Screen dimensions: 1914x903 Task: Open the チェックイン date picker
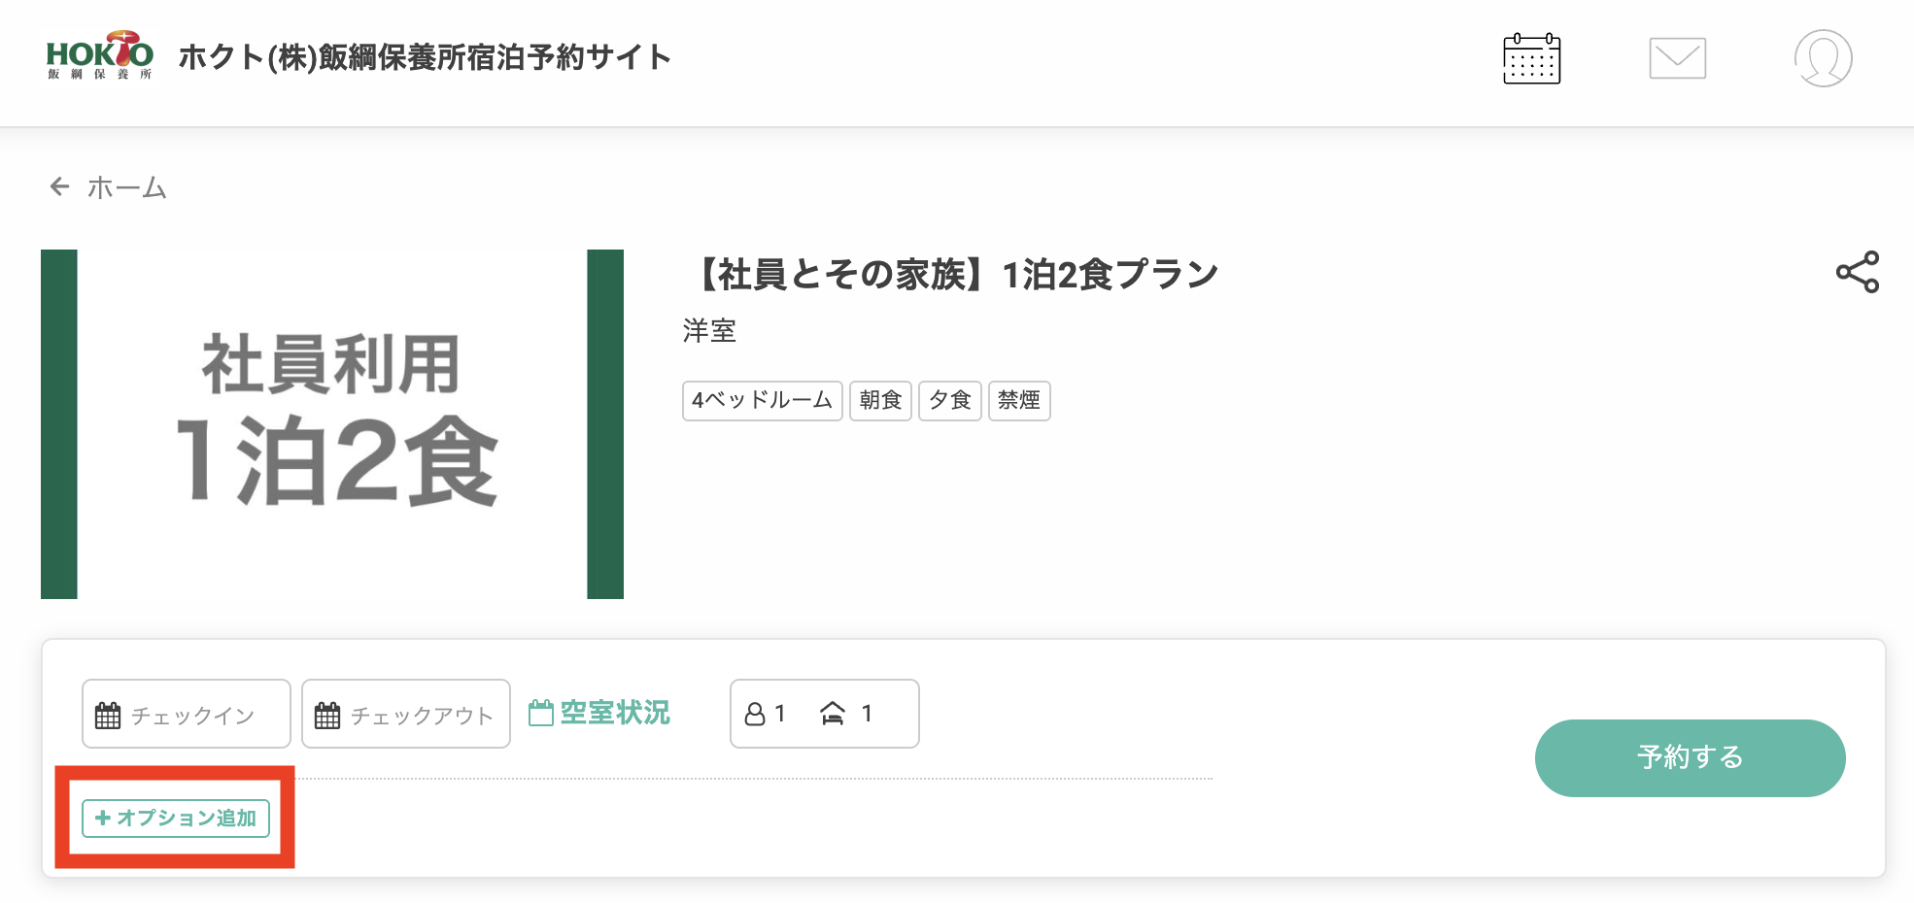pyautogui.click(x=186, y=714)
